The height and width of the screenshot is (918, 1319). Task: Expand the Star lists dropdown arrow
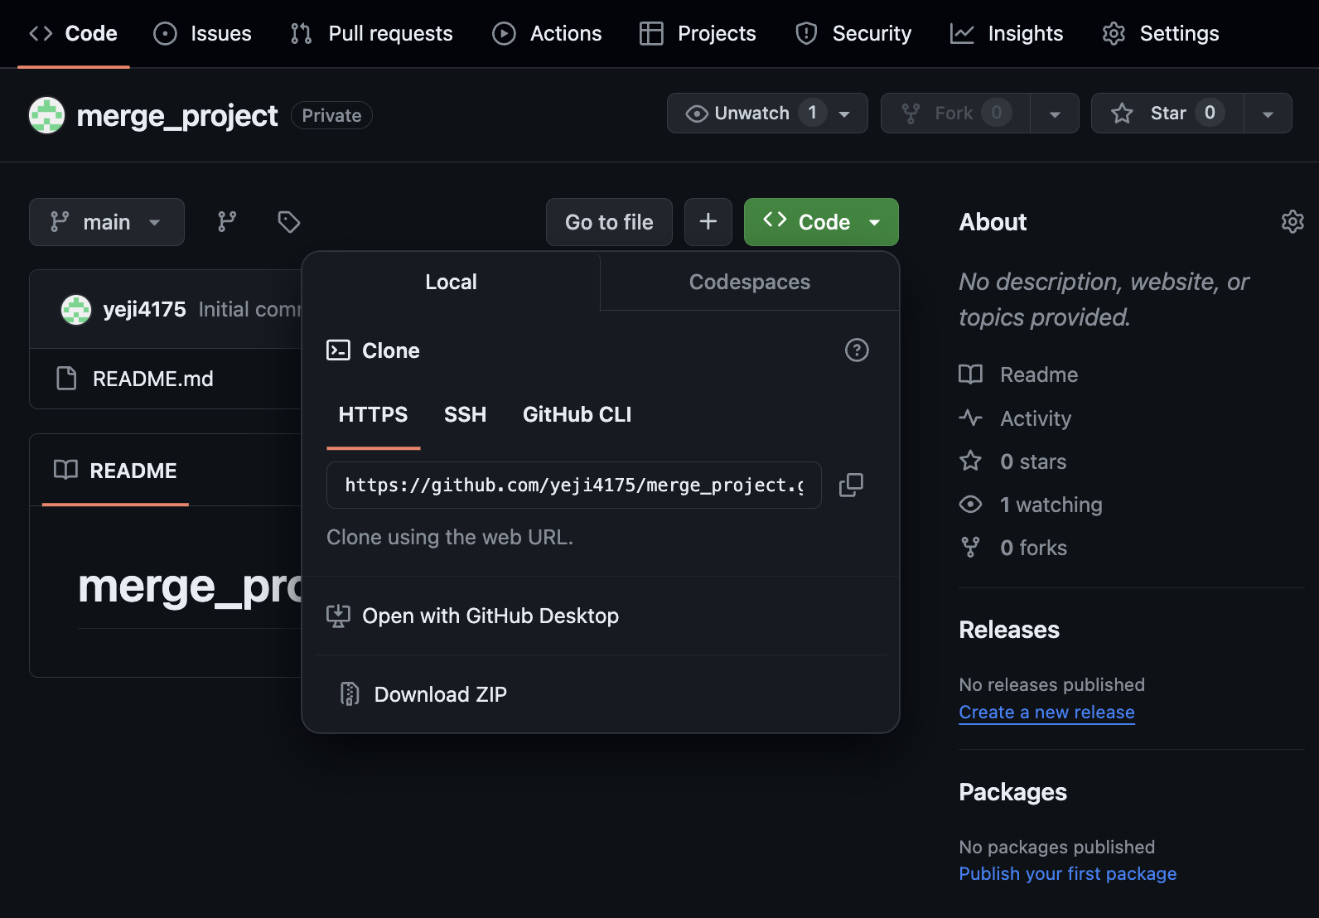tap(1268, 114)
